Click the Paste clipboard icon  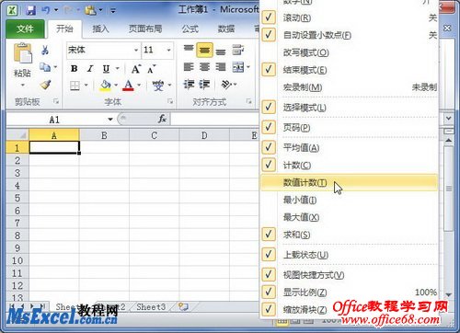pos(22,54)
